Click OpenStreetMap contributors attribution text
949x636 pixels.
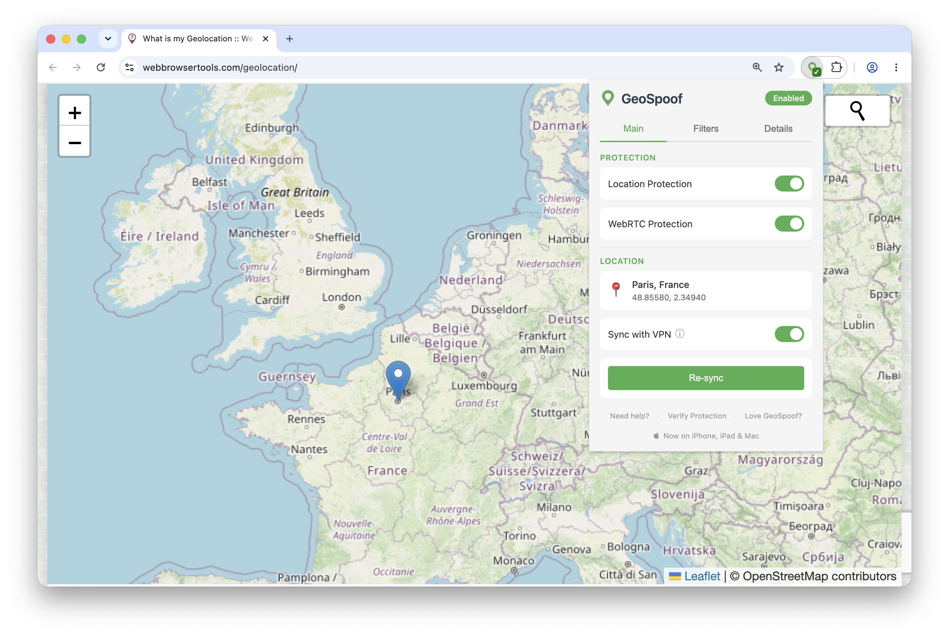(x=819, y=576)
